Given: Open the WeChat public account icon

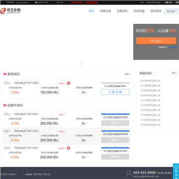Looking at the screenshot, I should [36, 2].
